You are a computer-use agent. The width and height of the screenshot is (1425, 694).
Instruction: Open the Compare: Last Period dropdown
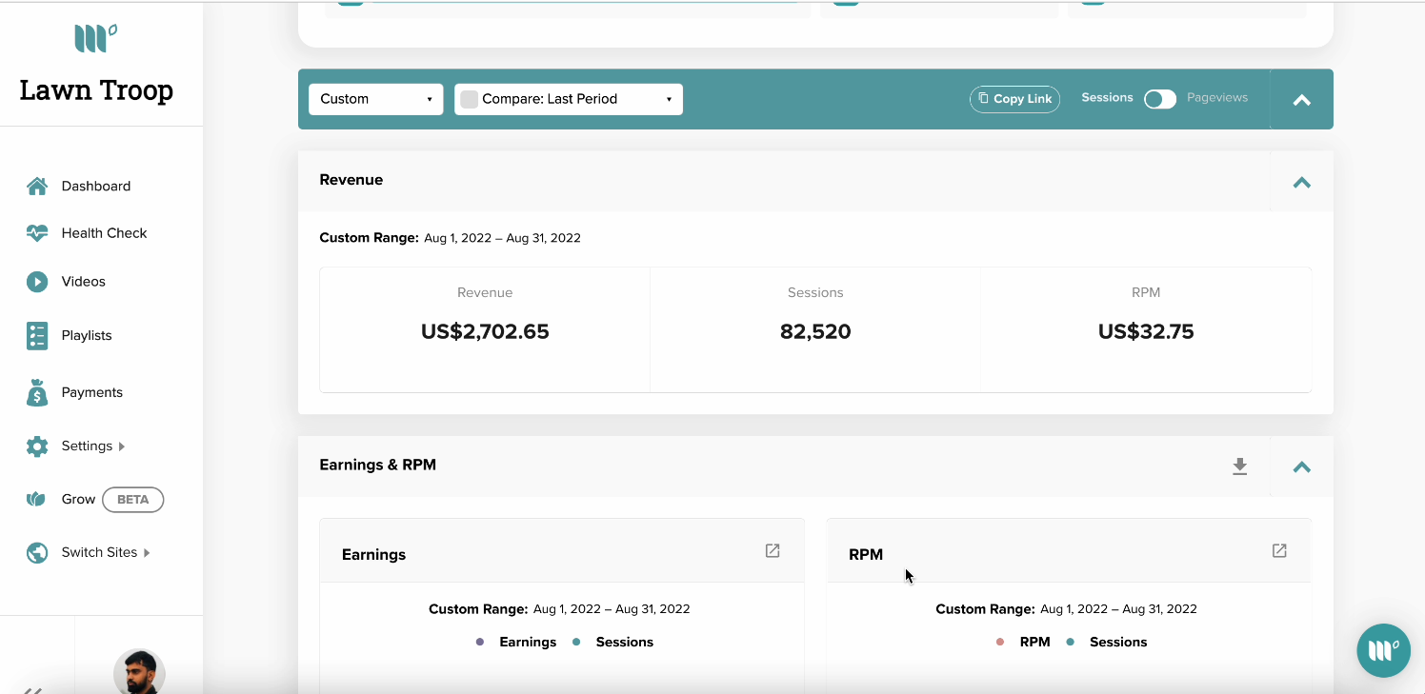pyautogui.click(x=569, y=99)
